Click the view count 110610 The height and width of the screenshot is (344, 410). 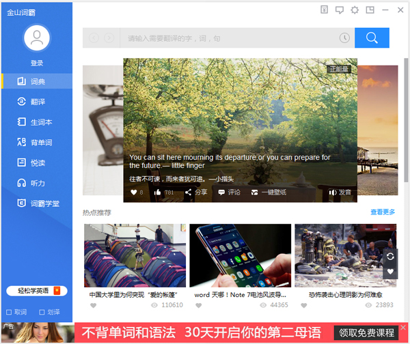point(172,305)
